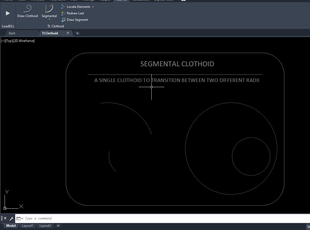This screenshot has width=310, height=230.
Task: Close the TLClothoid drawing tab
Action: [68, 33]
